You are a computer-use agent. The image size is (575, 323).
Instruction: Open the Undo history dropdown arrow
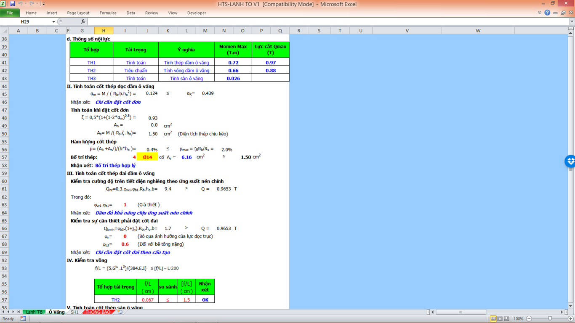tap(25, 4)
